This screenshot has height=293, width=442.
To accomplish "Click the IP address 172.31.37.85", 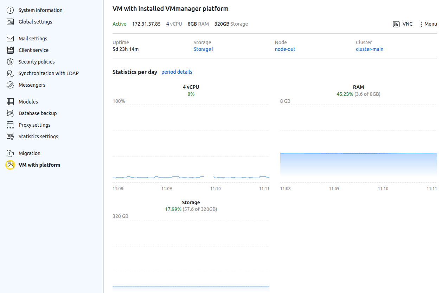I will pos(146,24).
